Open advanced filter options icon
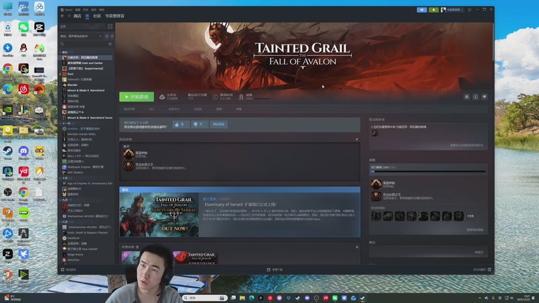539x303 pixels. (110, 44)
